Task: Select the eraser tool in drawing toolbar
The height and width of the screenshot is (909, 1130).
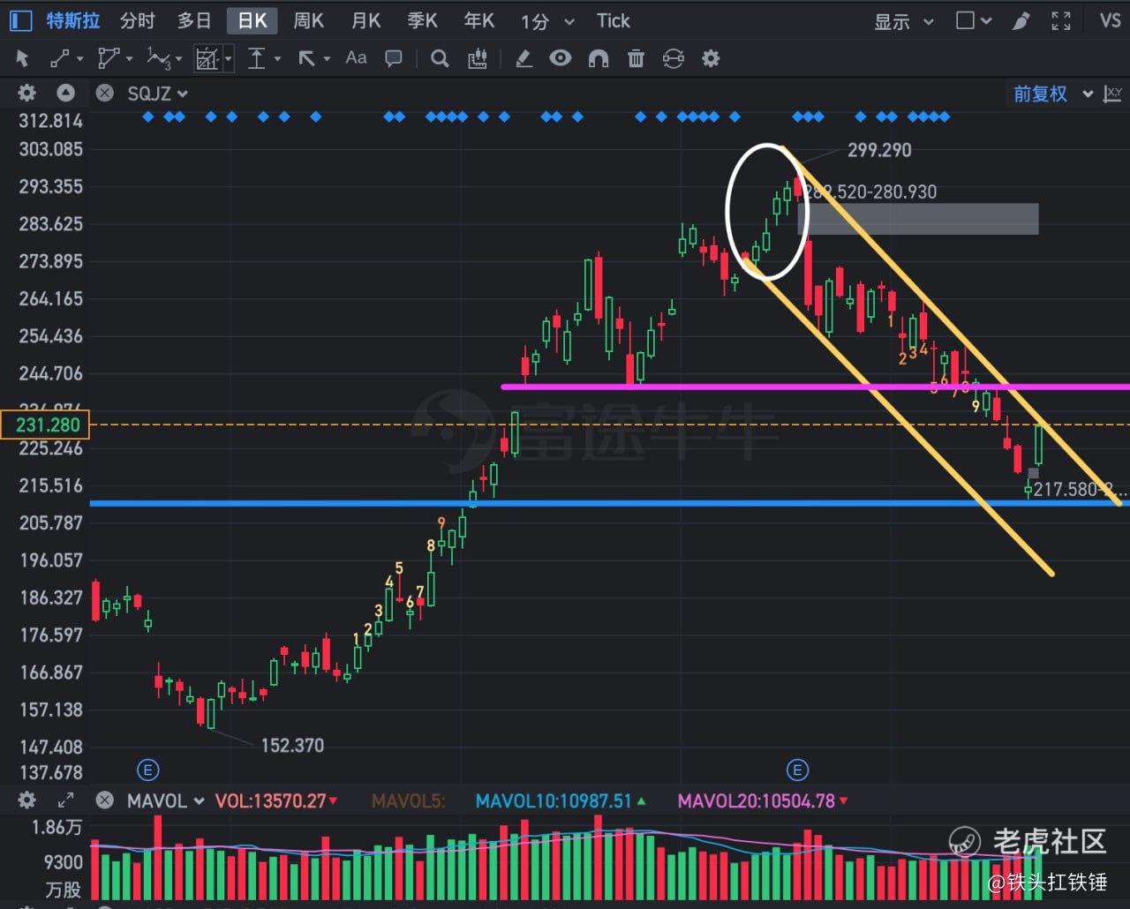Action: click(524, 59)
